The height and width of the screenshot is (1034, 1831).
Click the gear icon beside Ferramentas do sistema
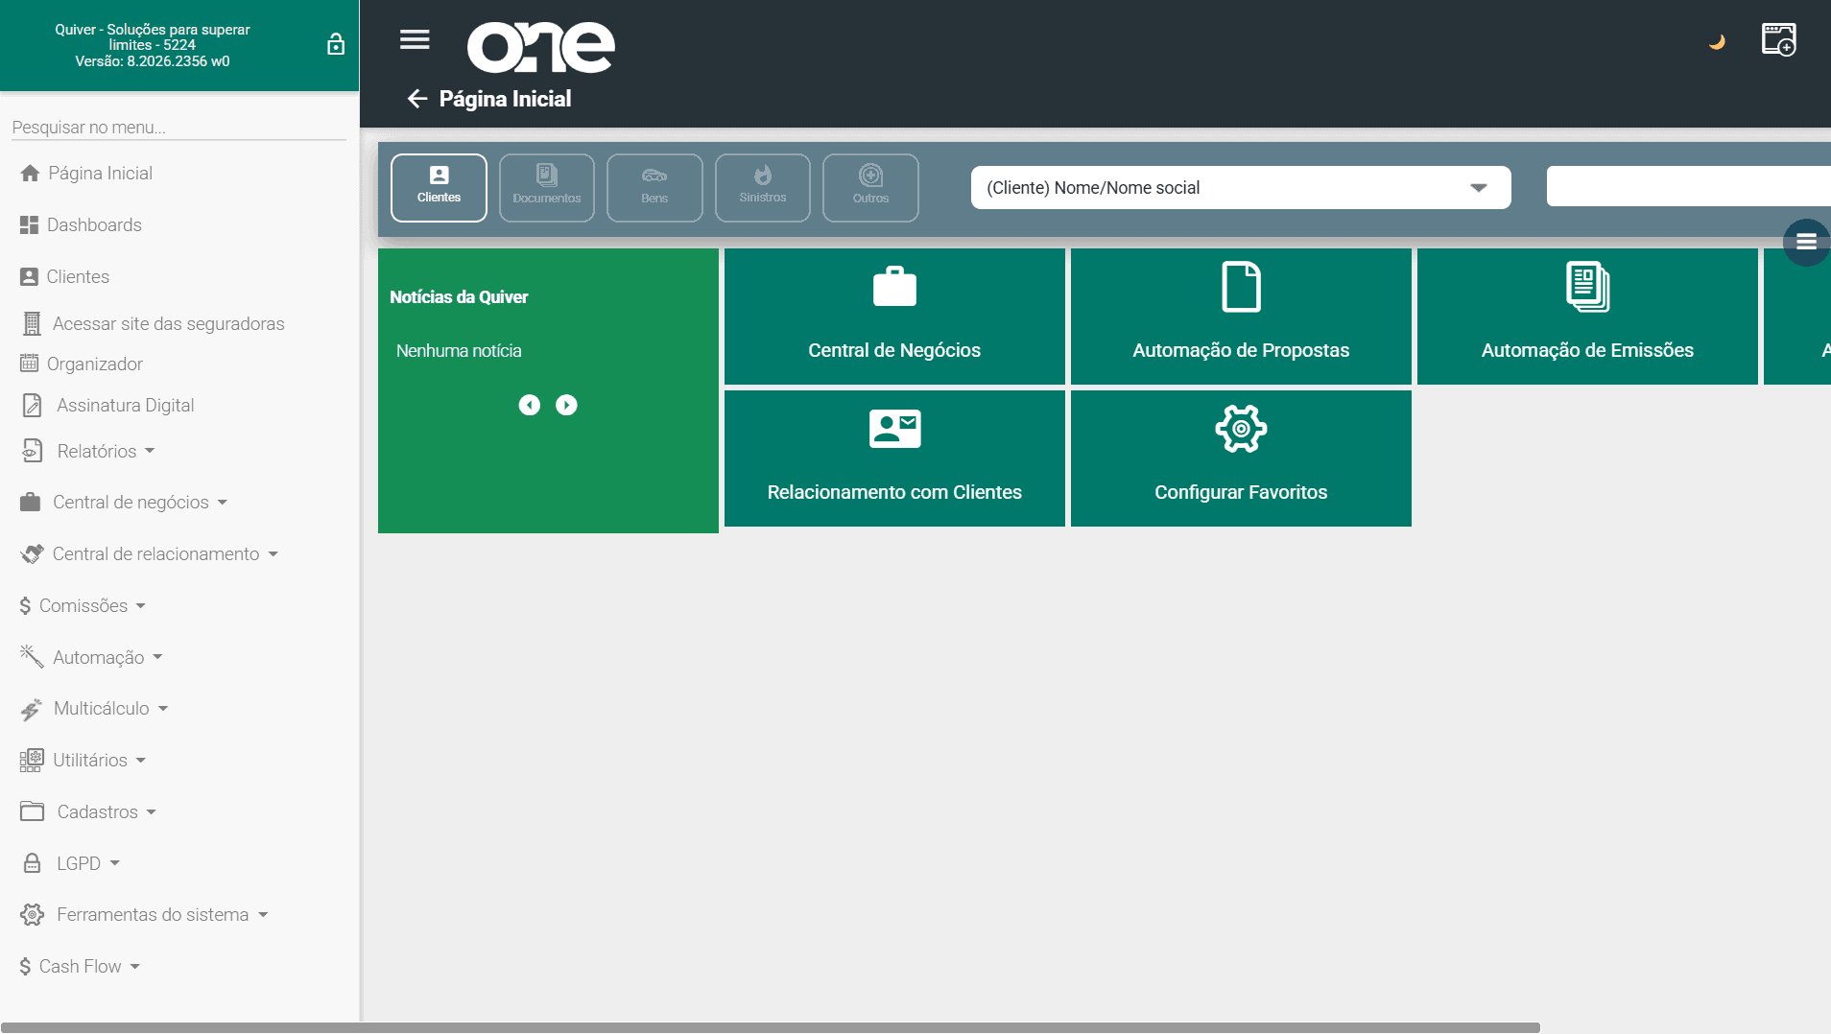pyautogui.click(x=32, y=914)
